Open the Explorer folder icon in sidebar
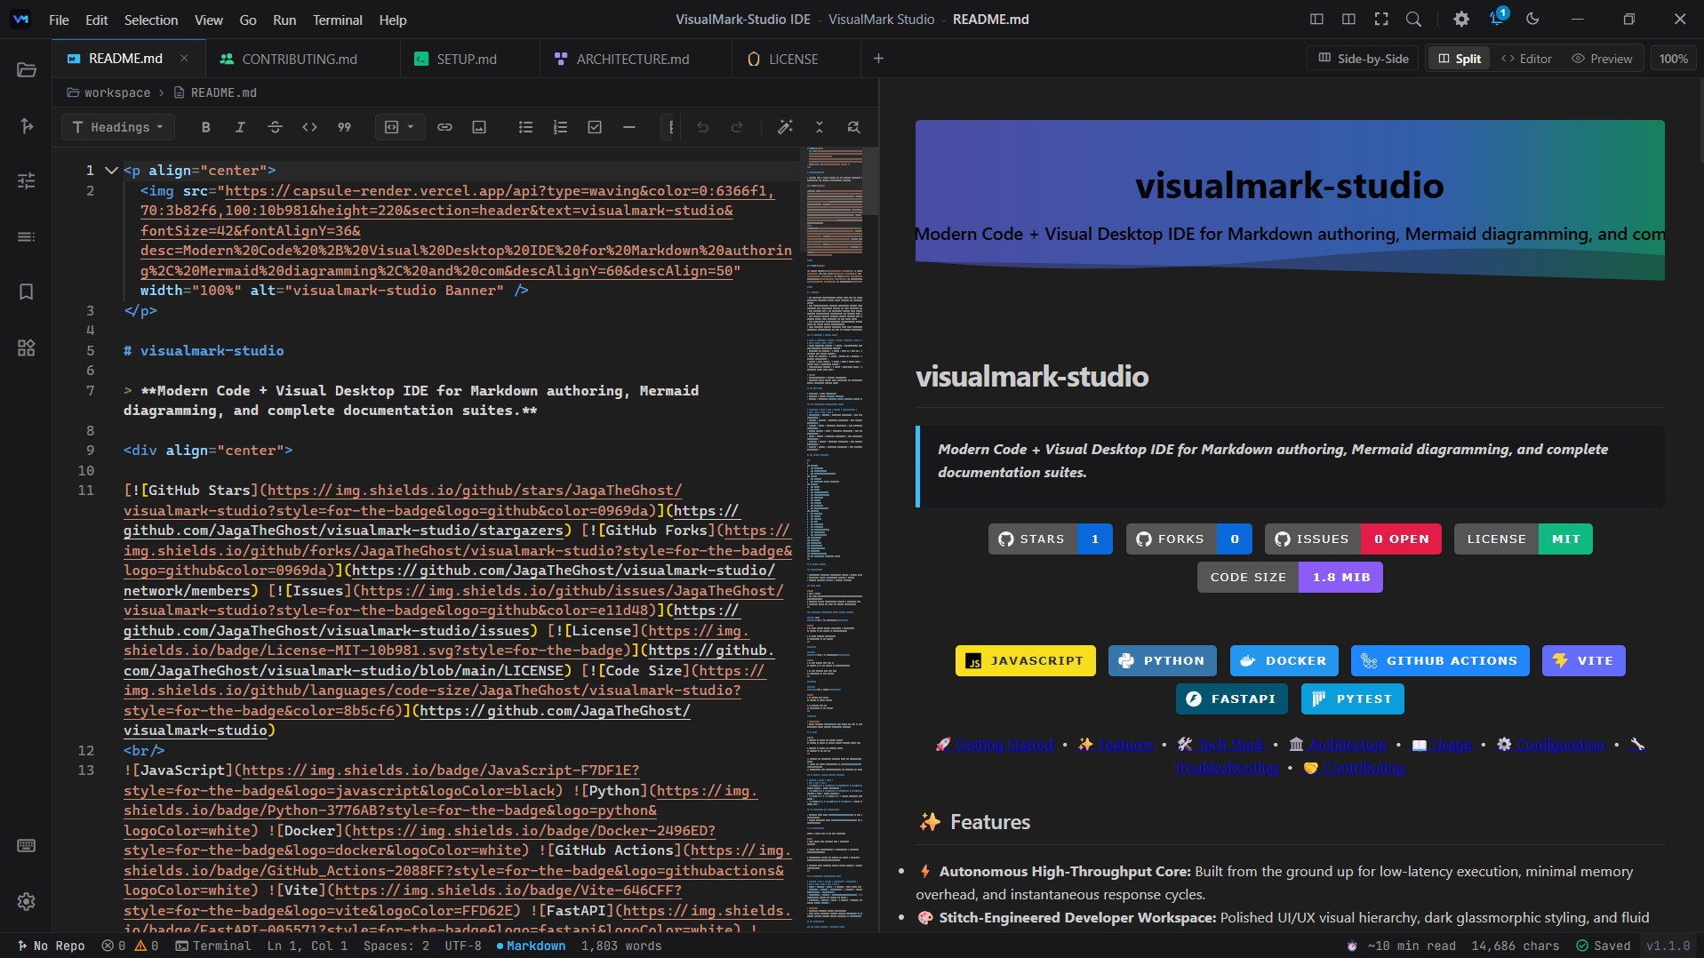This screenshot has width=1704, height=958. click(27, 70)
